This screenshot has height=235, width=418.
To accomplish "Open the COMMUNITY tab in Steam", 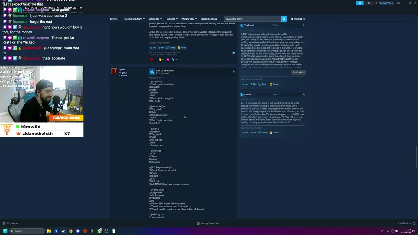I will tap(50, 8).
